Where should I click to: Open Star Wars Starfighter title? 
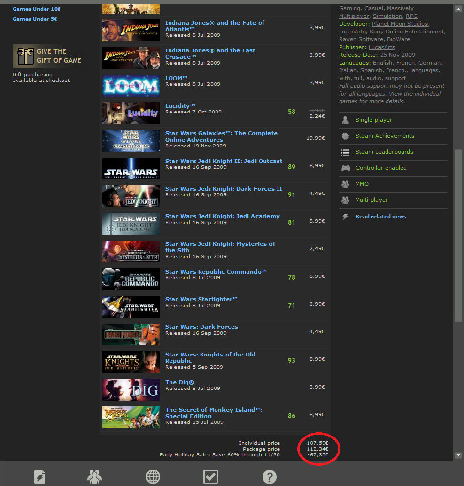point(201,299)
